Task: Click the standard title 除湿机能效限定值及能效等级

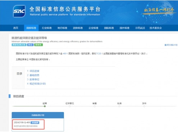Action: click(29, 38)
